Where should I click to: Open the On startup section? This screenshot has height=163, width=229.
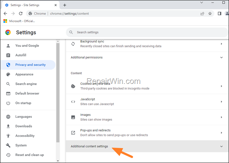tap(28, 103)
